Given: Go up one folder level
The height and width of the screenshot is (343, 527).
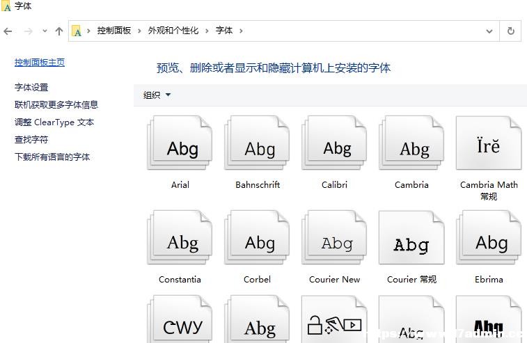Looking at the screenshot, I should [x=59, y=31].
